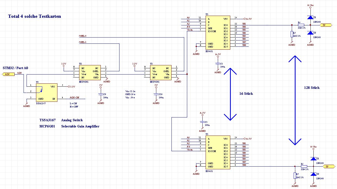Select the upper HC4051 multiplexer feeding IN1
Image resolution: width=337 pixels, height=189 pixels.
click(218, 33)
